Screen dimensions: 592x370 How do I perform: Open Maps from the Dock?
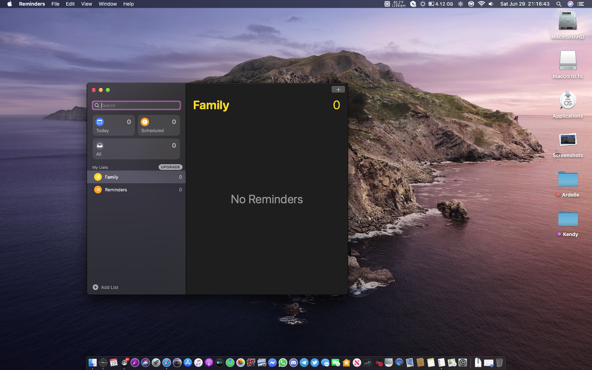tap(452, 363)
